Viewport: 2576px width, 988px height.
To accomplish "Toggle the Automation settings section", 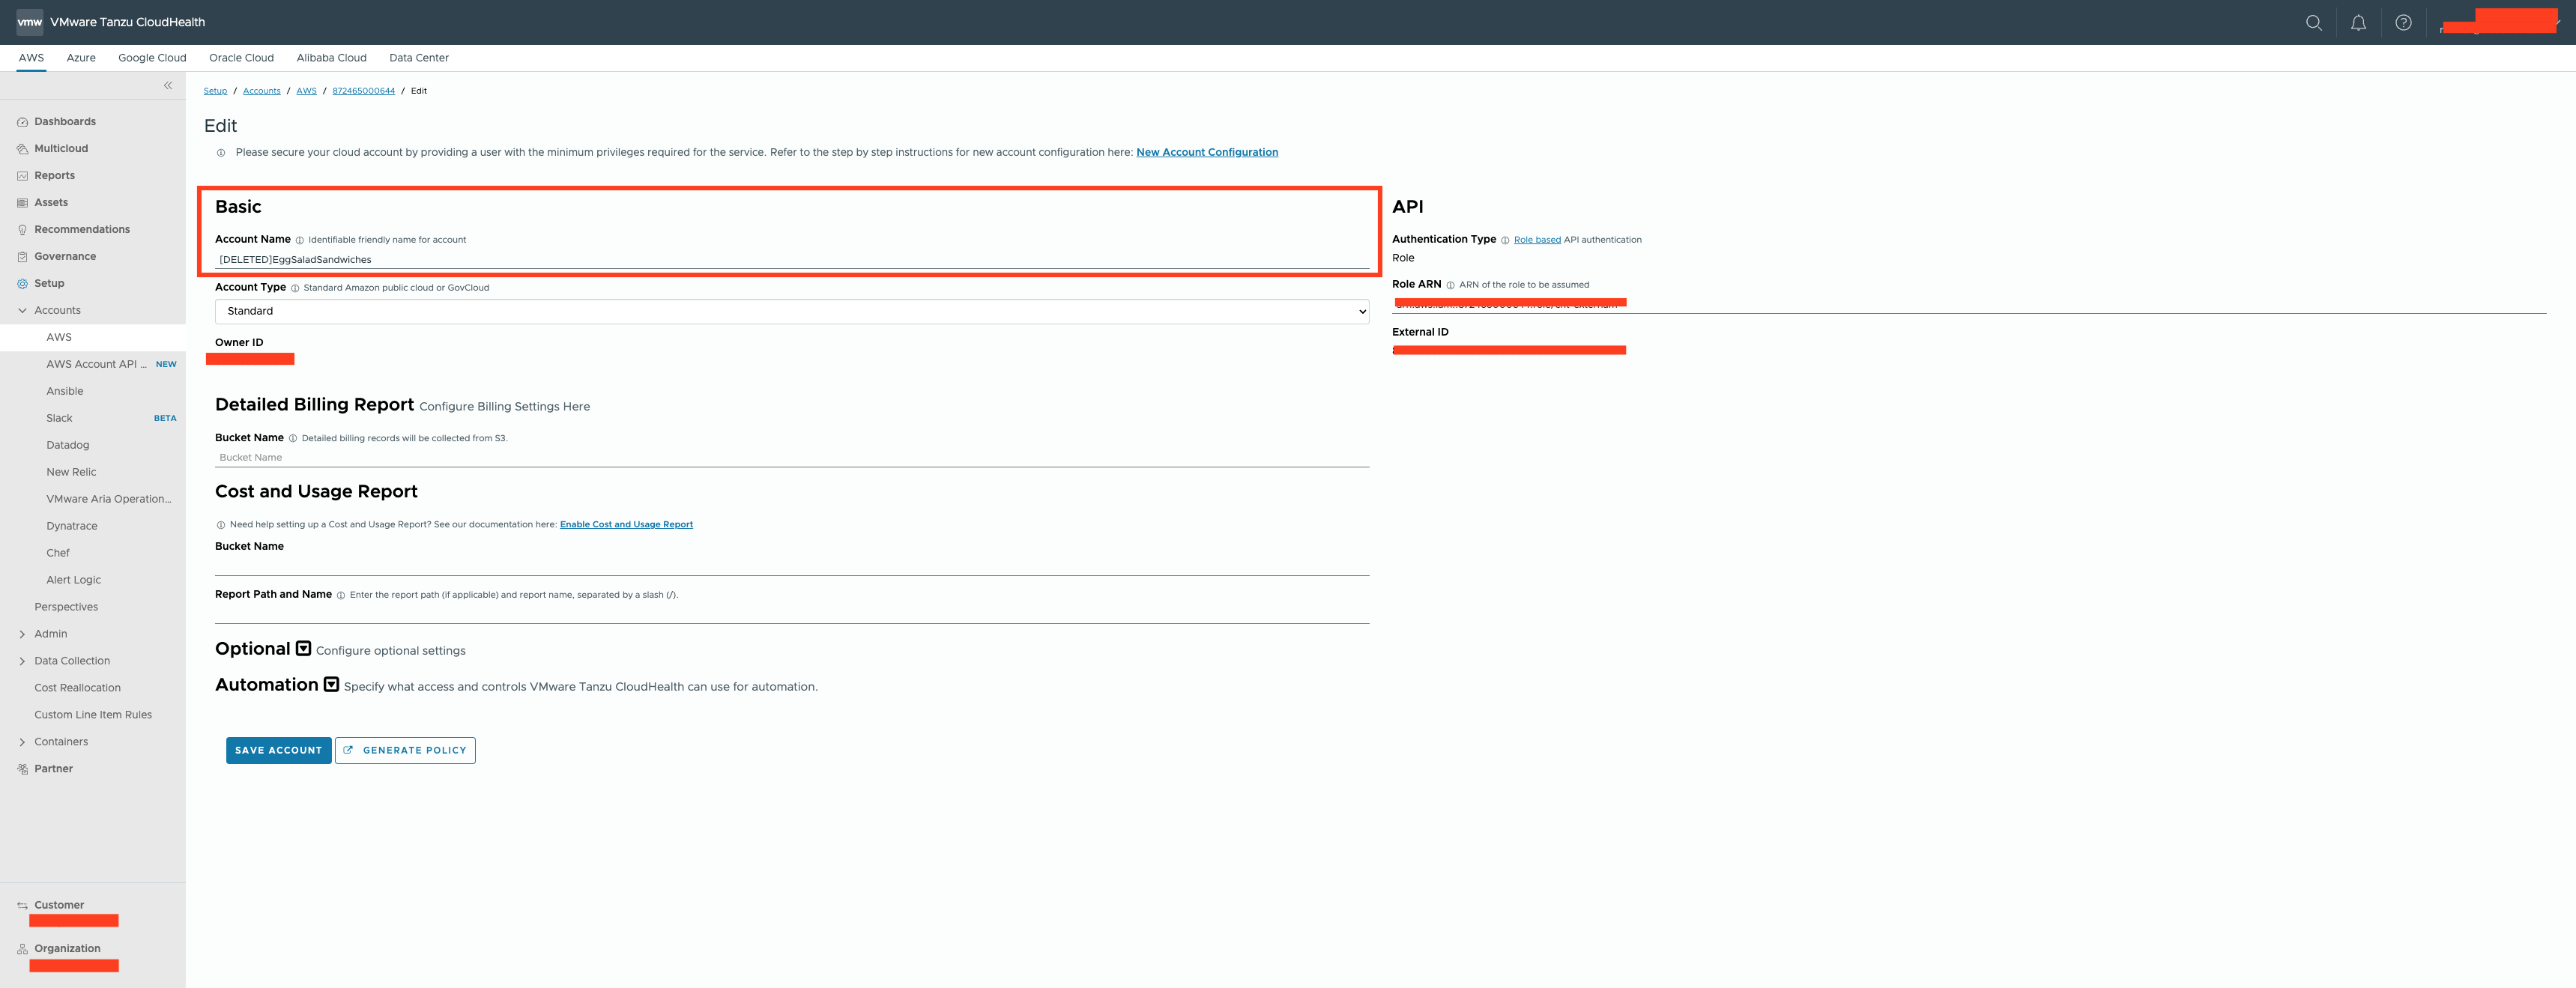I will 331,684.
